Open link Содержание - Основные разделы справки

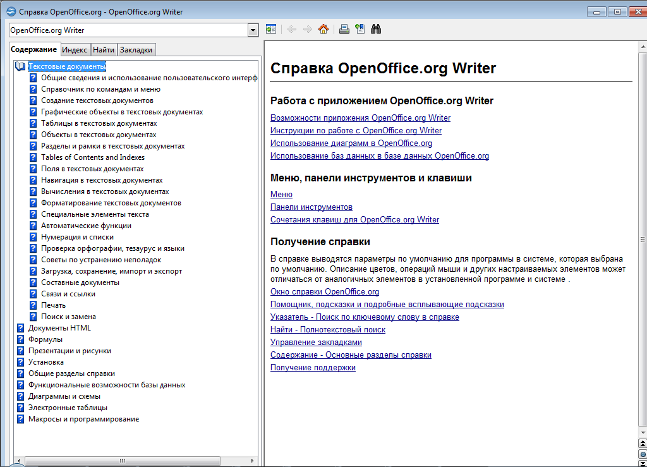click(x=351, y=355)
